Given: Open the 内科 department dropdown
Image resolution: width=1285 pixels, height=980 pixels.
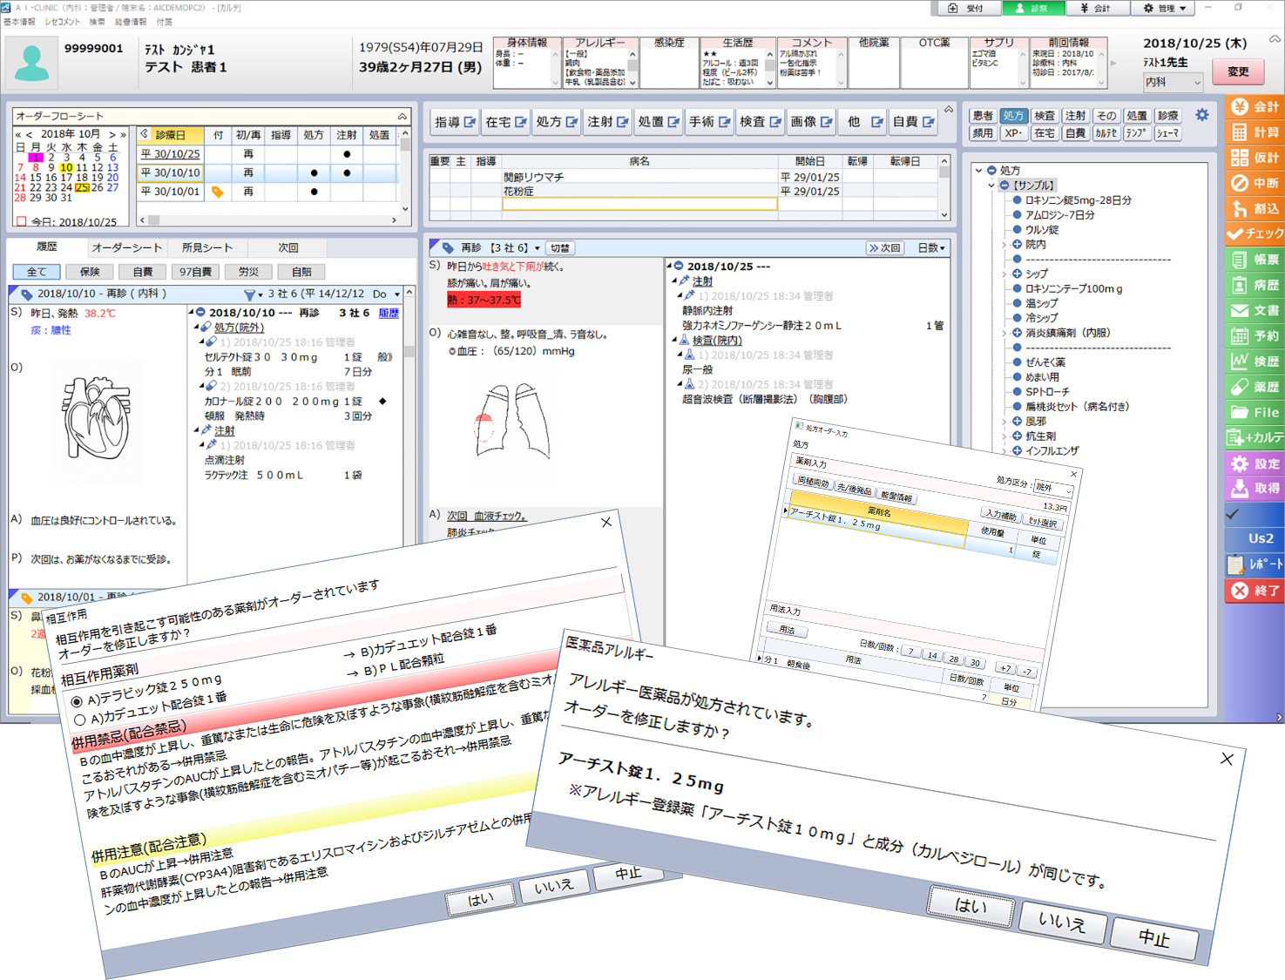Looking at the screenshot, I should pyautogui.click(x=1173, y=82).
